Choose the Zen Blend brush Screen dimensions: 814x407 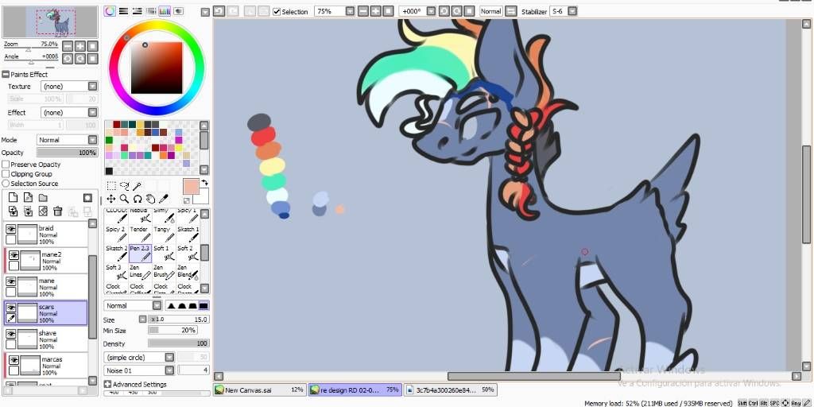(x=188, y=273)
